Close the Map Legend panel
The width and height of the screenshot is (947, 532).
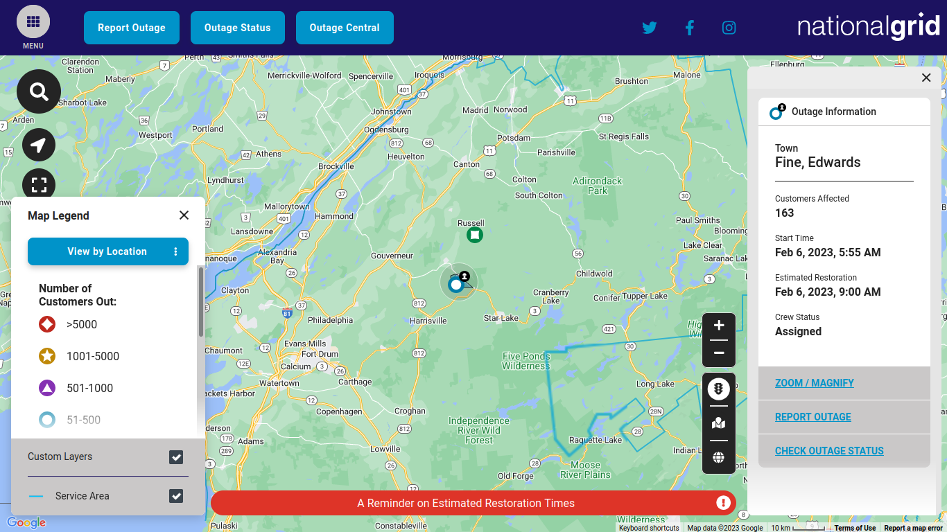point(184,215)
